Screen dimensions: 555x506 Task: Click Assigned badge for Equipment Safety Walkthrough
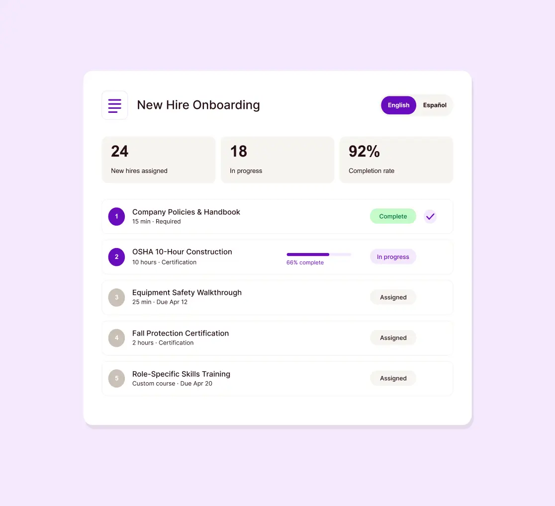393,297
